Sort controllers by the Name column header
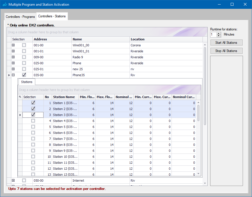The image size is (252, 197). (x=100, y=39)
